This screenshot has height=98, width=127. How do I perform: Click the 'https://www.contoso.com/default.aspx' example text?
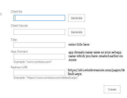tap(46, 78)
